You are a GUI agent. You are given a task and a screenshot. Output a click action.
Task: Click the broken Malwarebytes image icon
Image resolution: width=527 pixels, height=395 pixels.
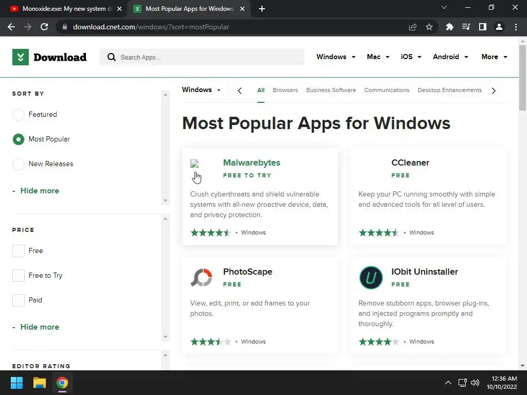coord(195,164)
